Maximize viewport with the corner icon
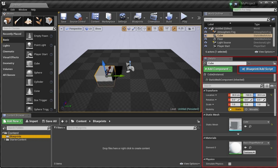The height and width of the screenshot is (168, 278). coord(198,29)
